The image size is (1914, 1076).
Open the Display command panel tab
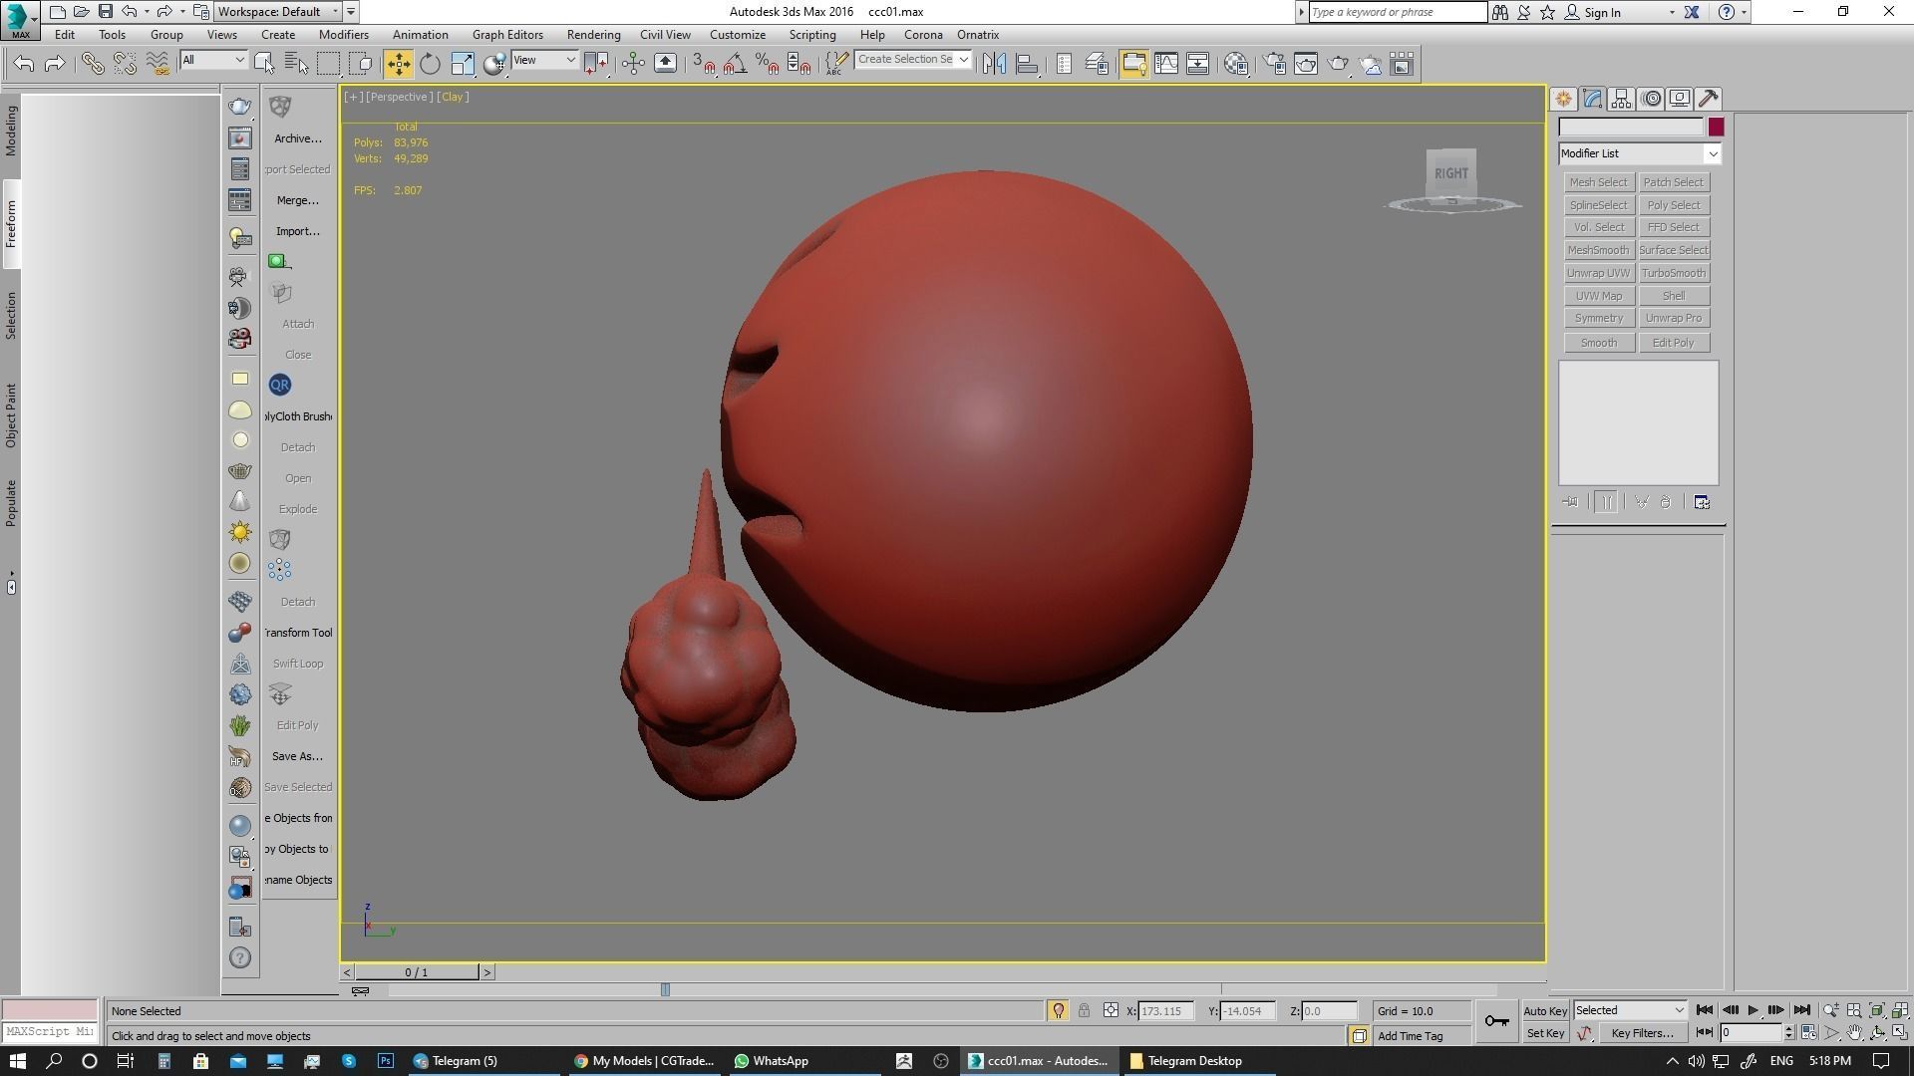tap(1680, 99)
